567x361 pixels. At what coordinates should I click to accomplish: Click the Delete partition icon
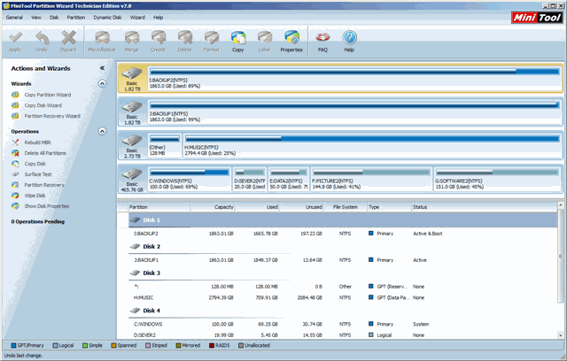pos(185,42)
